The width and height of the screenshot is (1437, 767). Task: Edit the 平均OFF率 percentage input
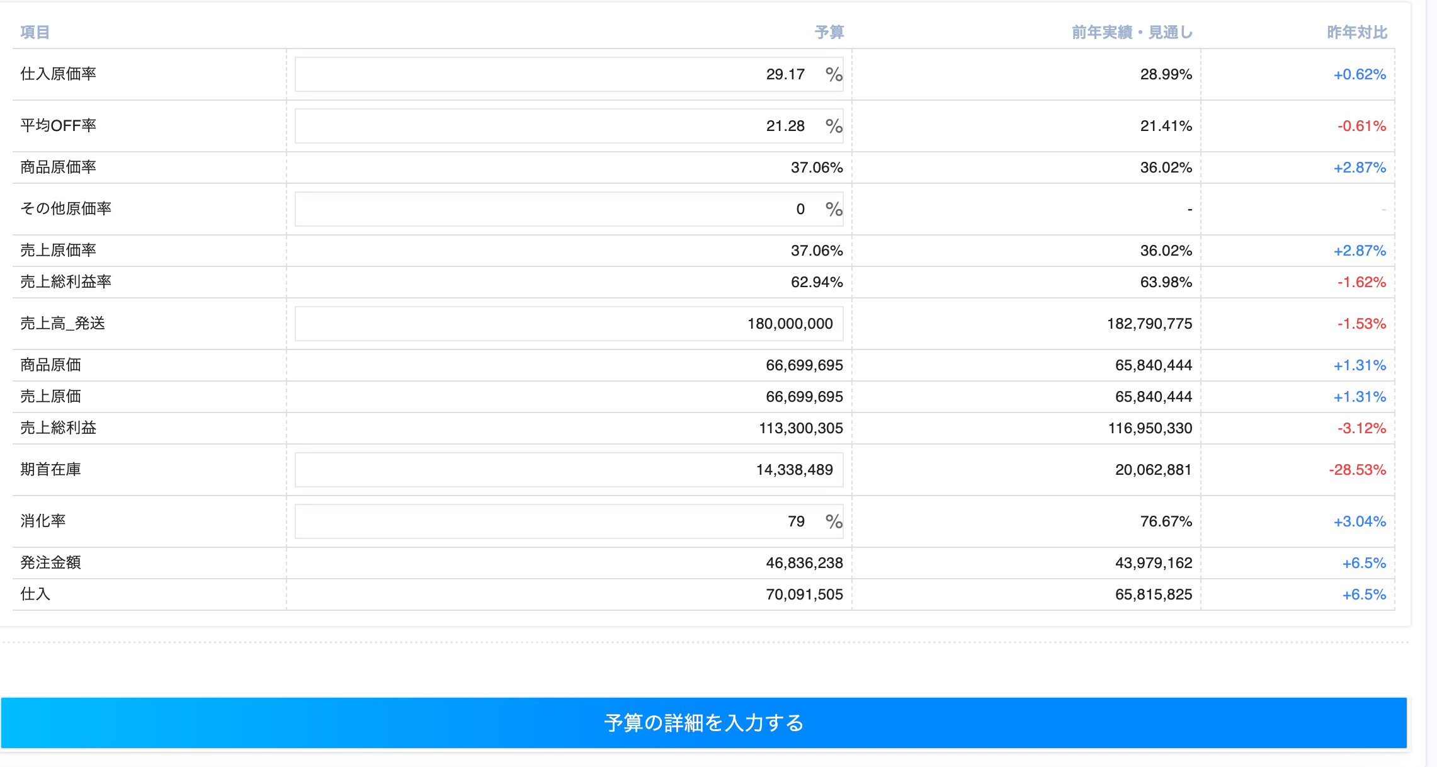pyautogui.click(x=568, y=126)
